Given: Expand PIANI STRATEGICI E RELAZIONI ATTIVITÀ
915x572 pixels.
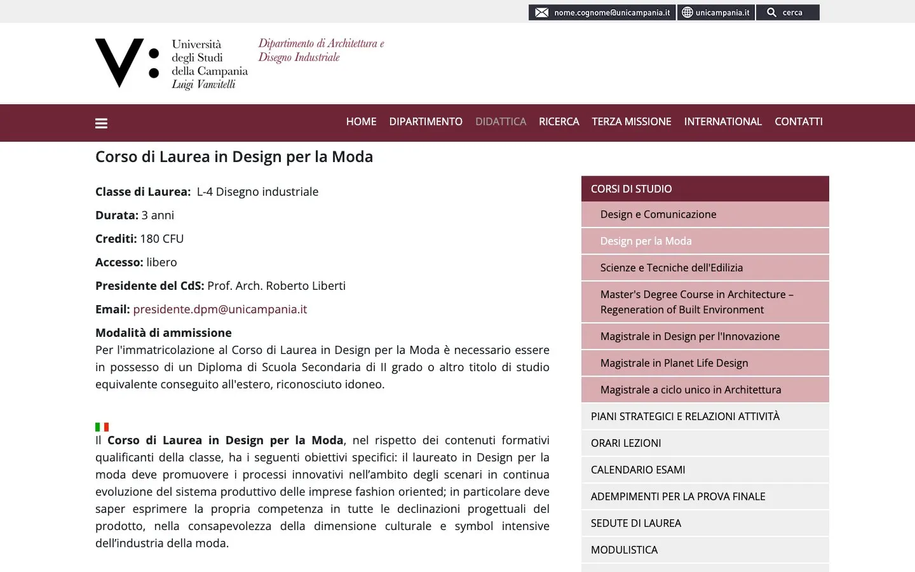Looking at the screenshot, I should click(x=705, y=417).
